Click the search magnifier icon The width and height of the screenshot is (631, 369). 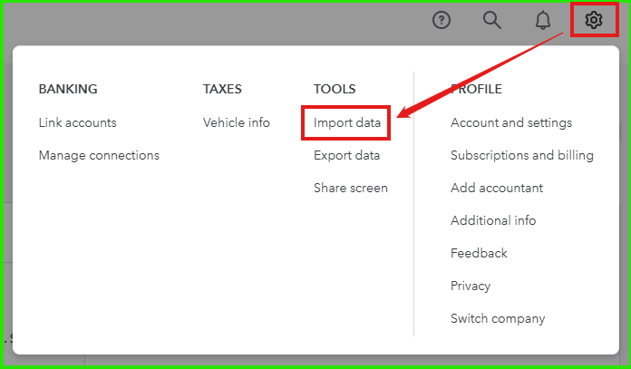tap(491, 20)
